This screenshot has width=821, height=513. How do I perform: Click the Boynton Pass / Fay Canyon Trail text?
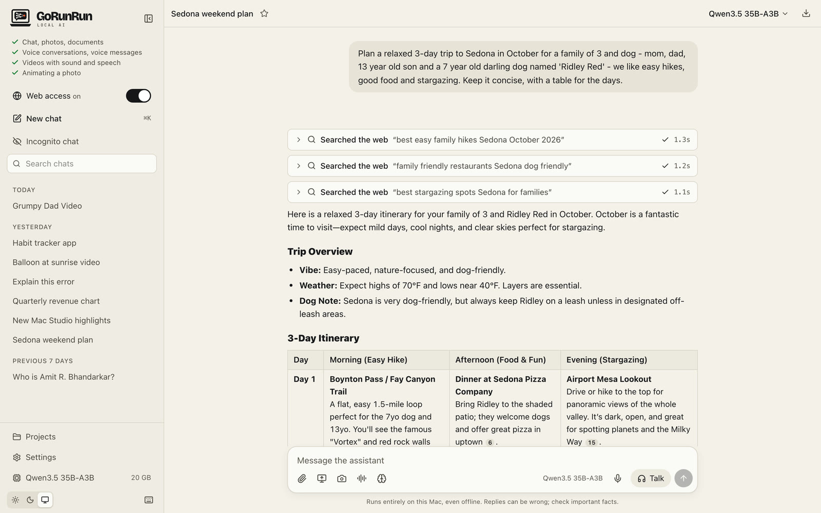coord(382,385)
